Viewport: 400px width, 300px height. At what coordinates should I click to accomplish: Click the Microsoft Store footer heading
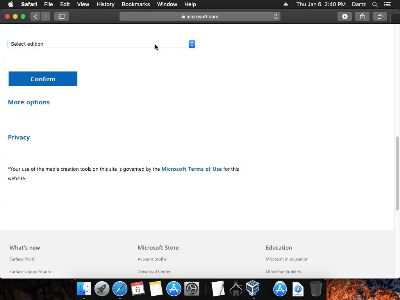tap(158, 247)
